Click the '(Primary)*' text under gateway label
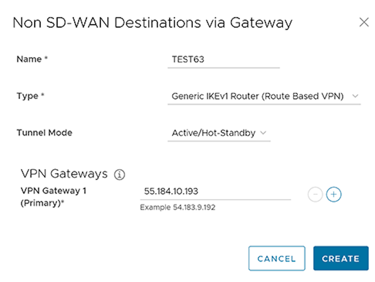 coord(42,204)
